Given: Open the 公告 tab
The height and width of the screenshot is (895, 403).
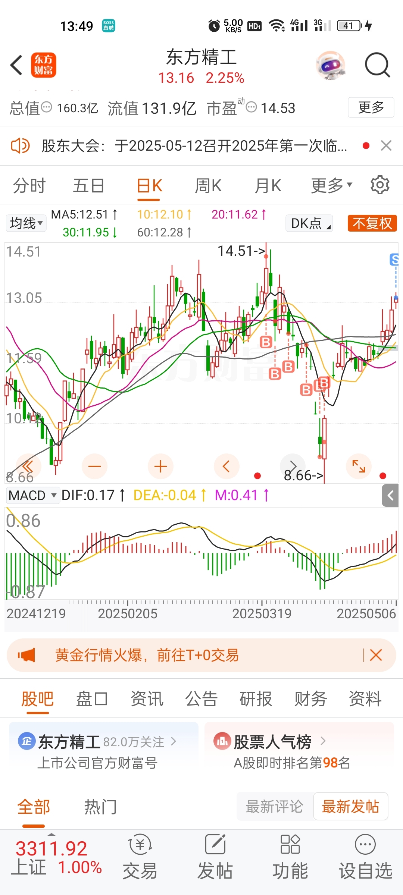Looking at the screenshot, I should point(201,699).
